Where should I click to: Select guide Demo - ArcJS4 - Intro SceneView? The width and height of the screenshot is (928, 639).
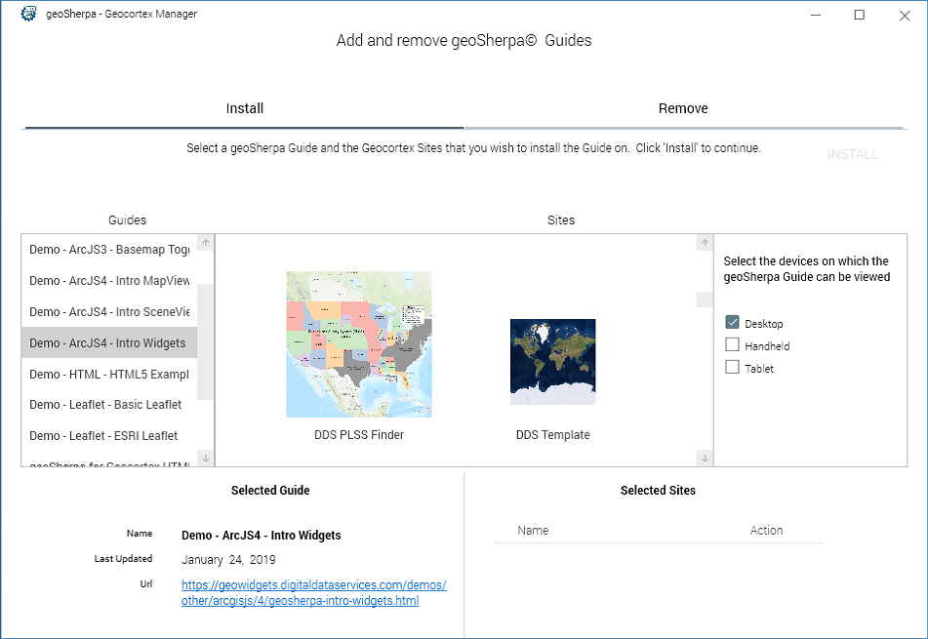[109, 312]
